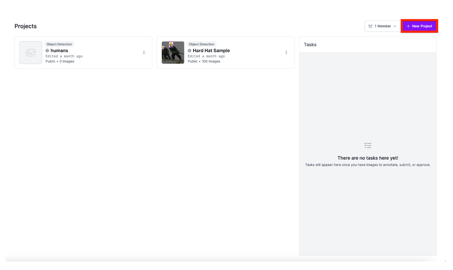Click the globe icon beside humans

[47, 51]
